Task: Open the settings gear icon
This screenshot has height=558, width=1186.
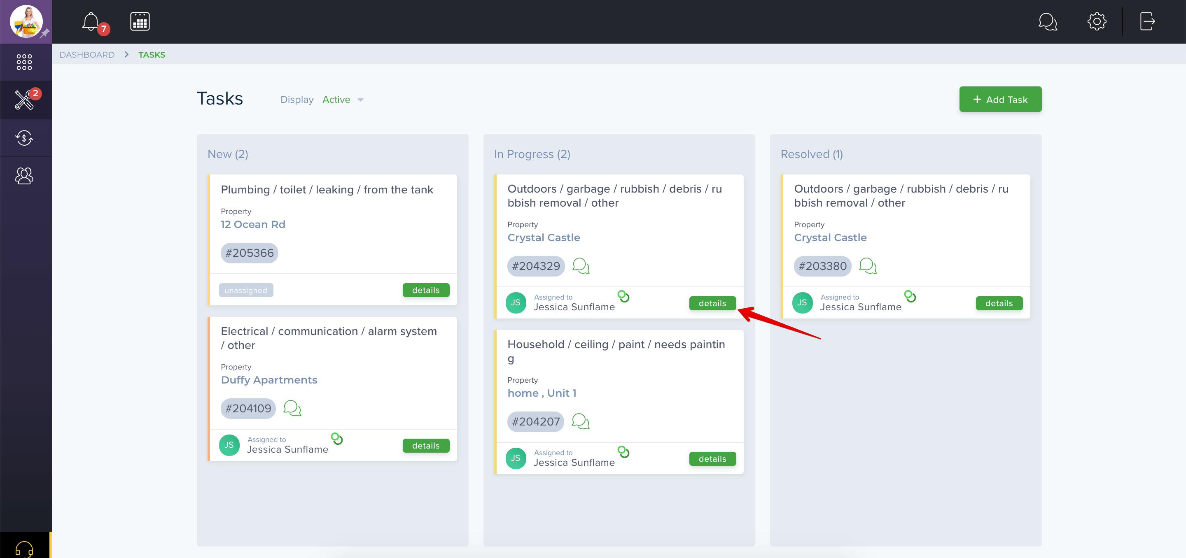Action: tap(1097, 22)
